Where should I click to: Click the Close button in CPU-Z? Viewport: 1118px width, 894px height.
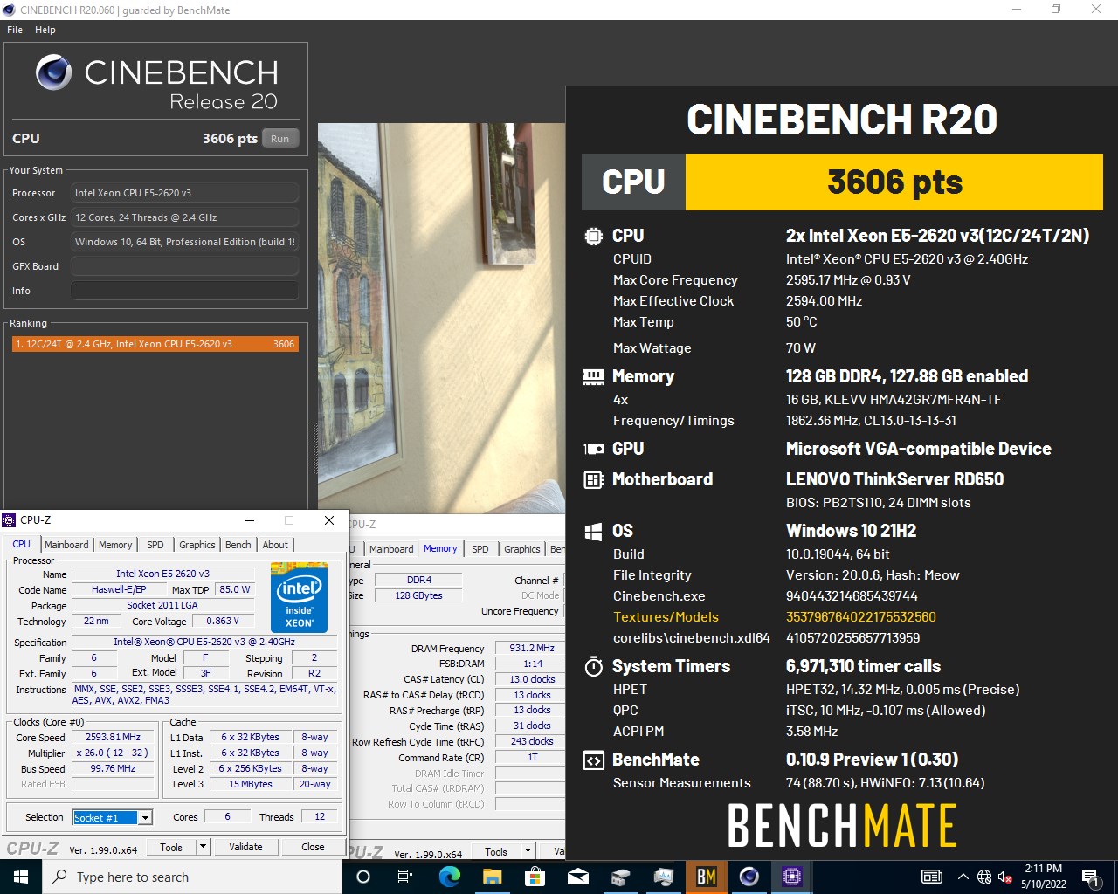click(313, 847)
